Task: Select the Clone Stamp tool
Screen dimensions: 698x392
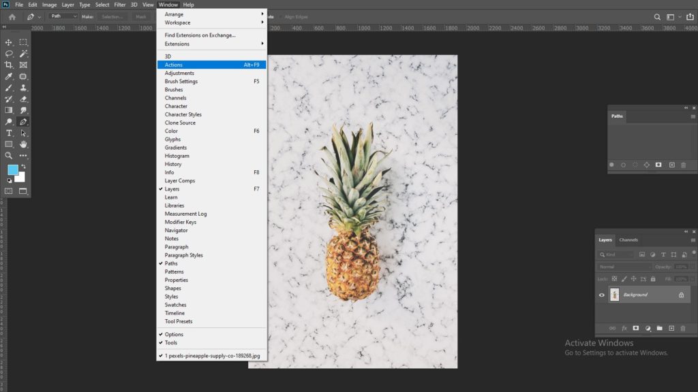Action: [23, 88]
